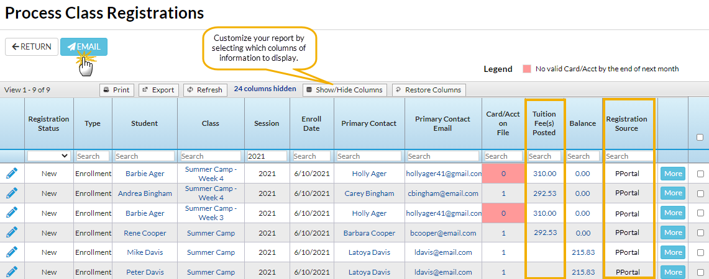Open the Registration Status filter dropdown
Image resolution: width=709 pixels, height=279 pixels.
pos(49,156)
